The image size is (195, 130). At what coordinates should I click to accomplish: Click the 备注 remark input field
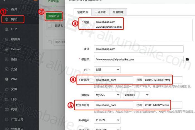tap(138, 49)
